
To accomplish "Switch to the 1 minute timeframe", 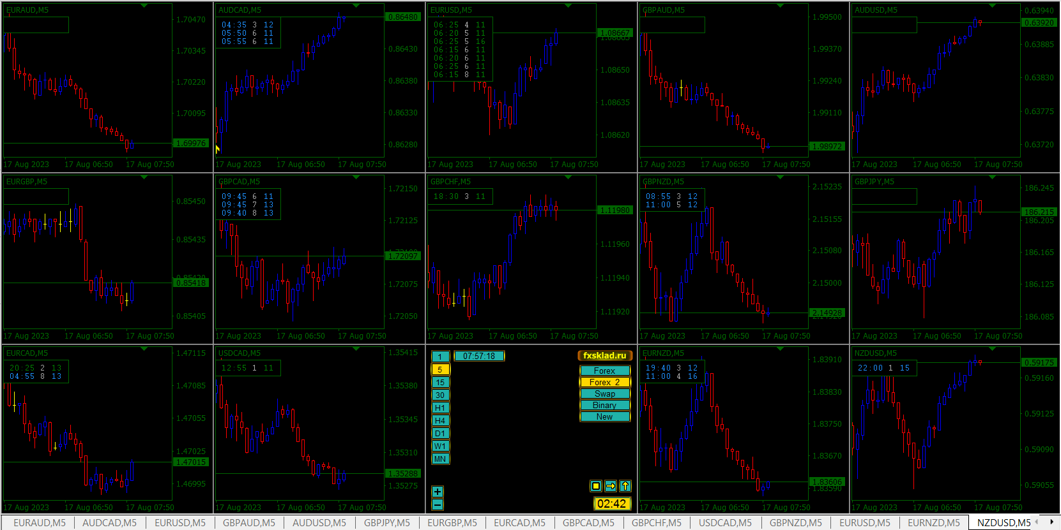I will click(x=440, y=357).
